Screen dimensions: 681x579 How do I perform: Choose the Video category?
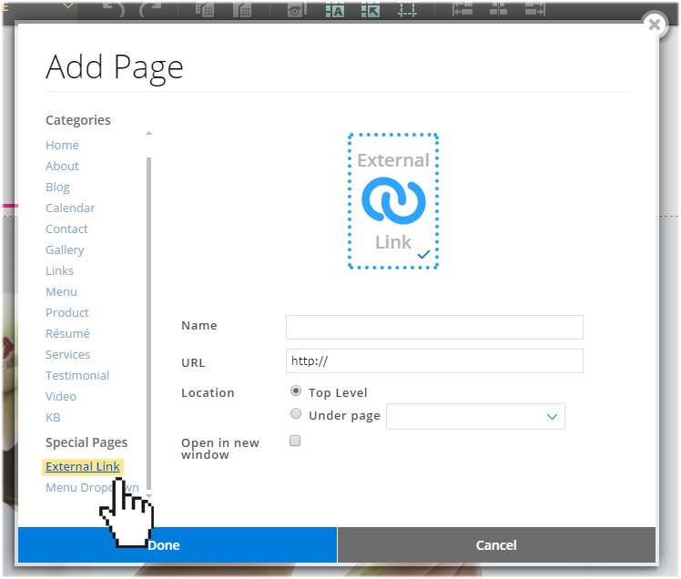pyautogui.click(x=61, y=396)
